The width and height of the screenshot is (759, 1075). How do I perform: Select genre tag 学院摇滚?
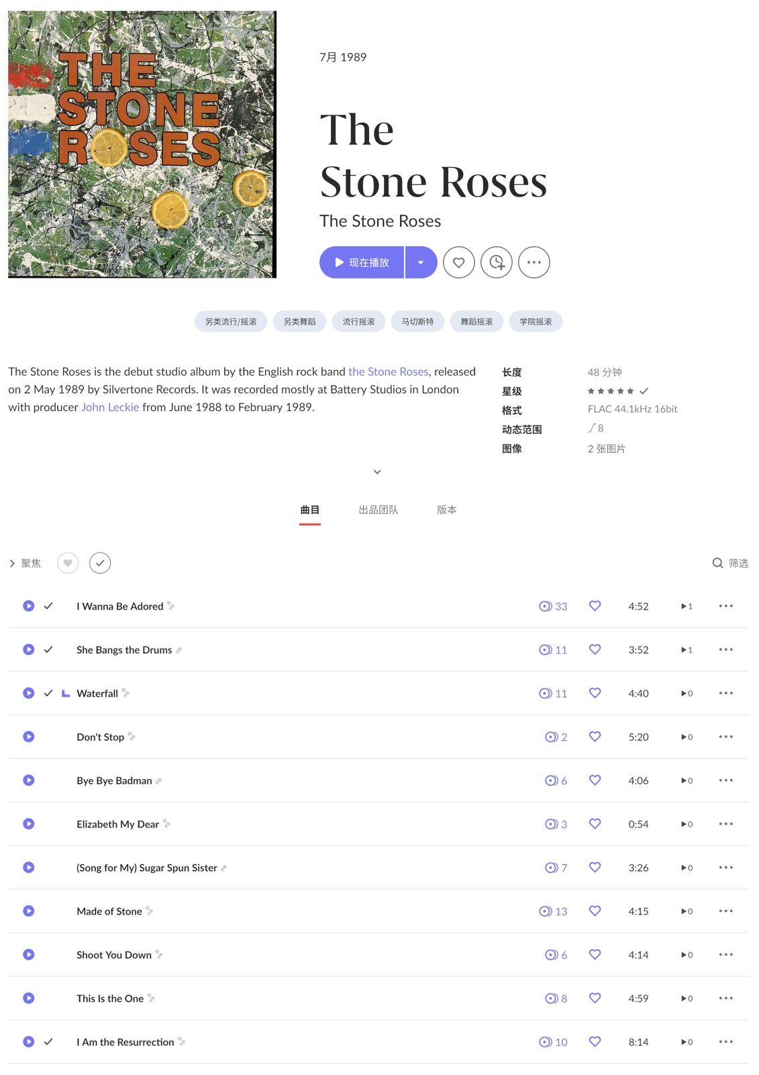coord(536,321)
